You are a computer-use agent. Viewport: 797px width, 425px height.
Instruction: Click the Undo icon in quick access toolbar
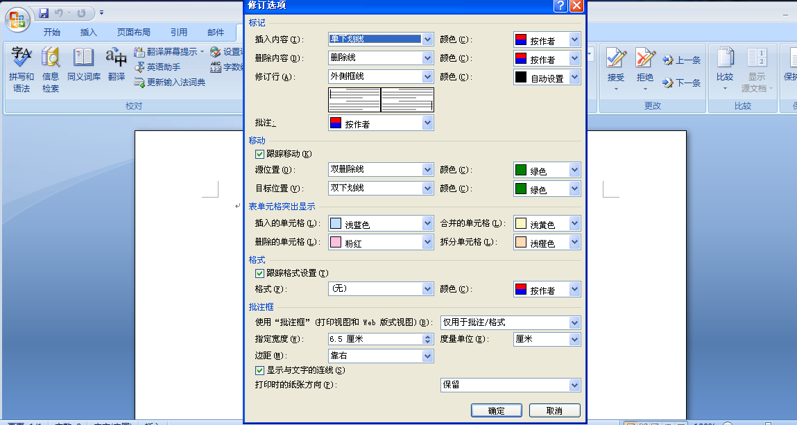[59, 13]
